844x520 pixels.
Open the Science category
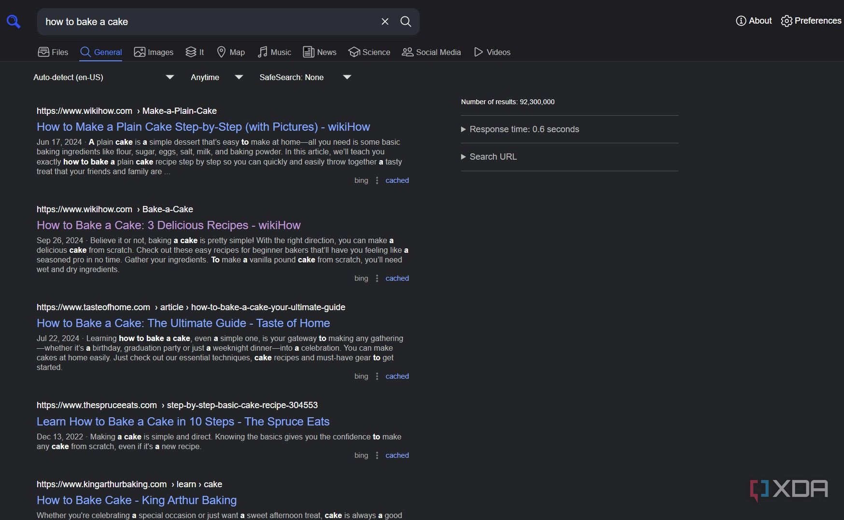point(369,52)
